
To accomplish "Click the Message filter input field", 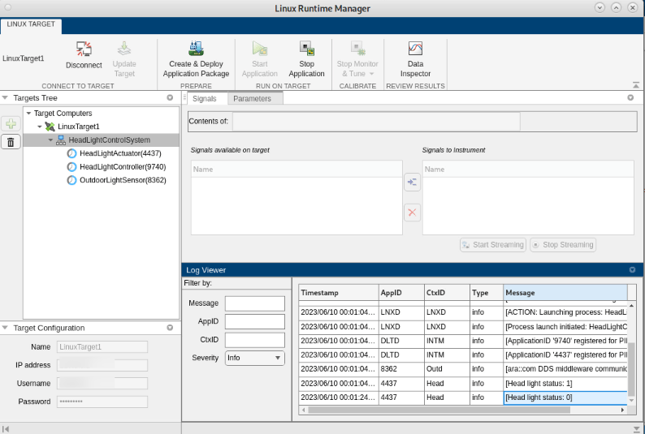I will click(x=255, y=303).
